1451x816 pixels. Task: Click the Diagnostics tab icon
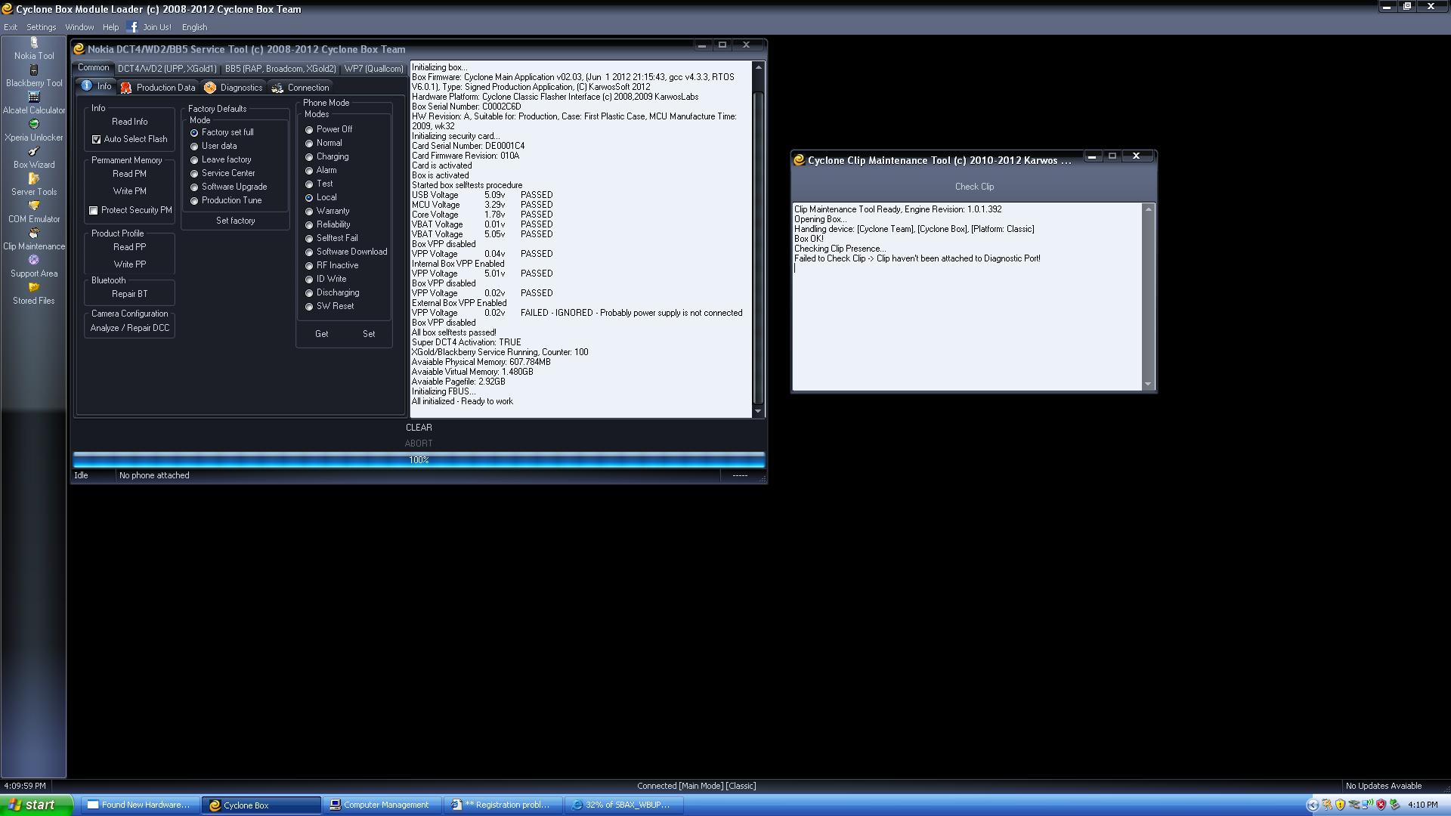[x=210, y=88]
